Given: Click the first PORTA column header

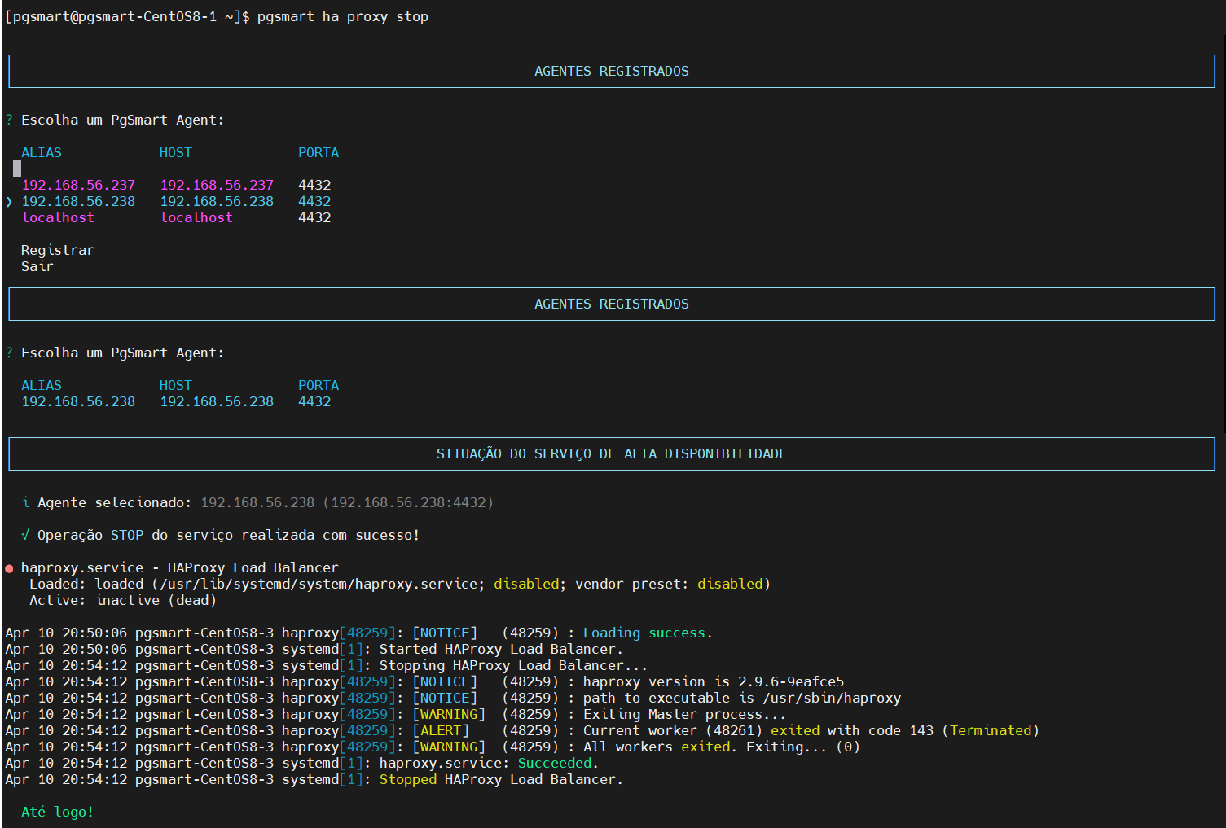Looking at the screenshot, I should [319, 152].
